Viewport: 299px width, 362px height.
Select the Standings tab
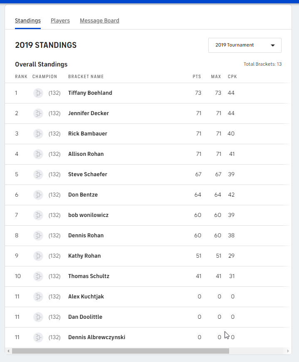point(28,20)
